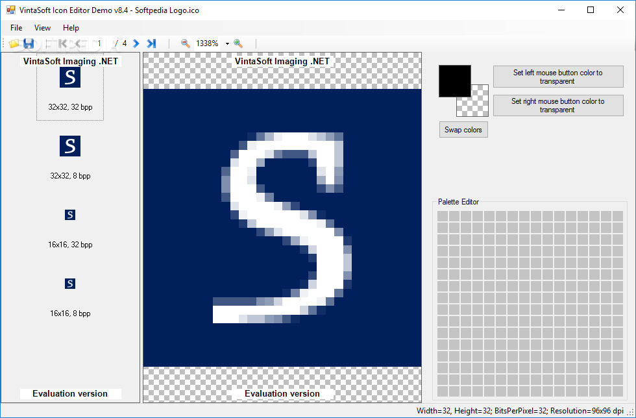This screenshot has height=418, width=636.
Task: Go to previous image in the icon
Action: pos(77,43)
